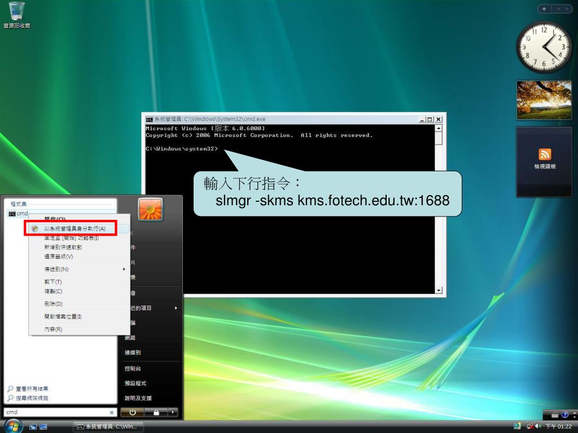Open 網路 in Start menu
Viewport: 578px width, 433px height.
130,338
